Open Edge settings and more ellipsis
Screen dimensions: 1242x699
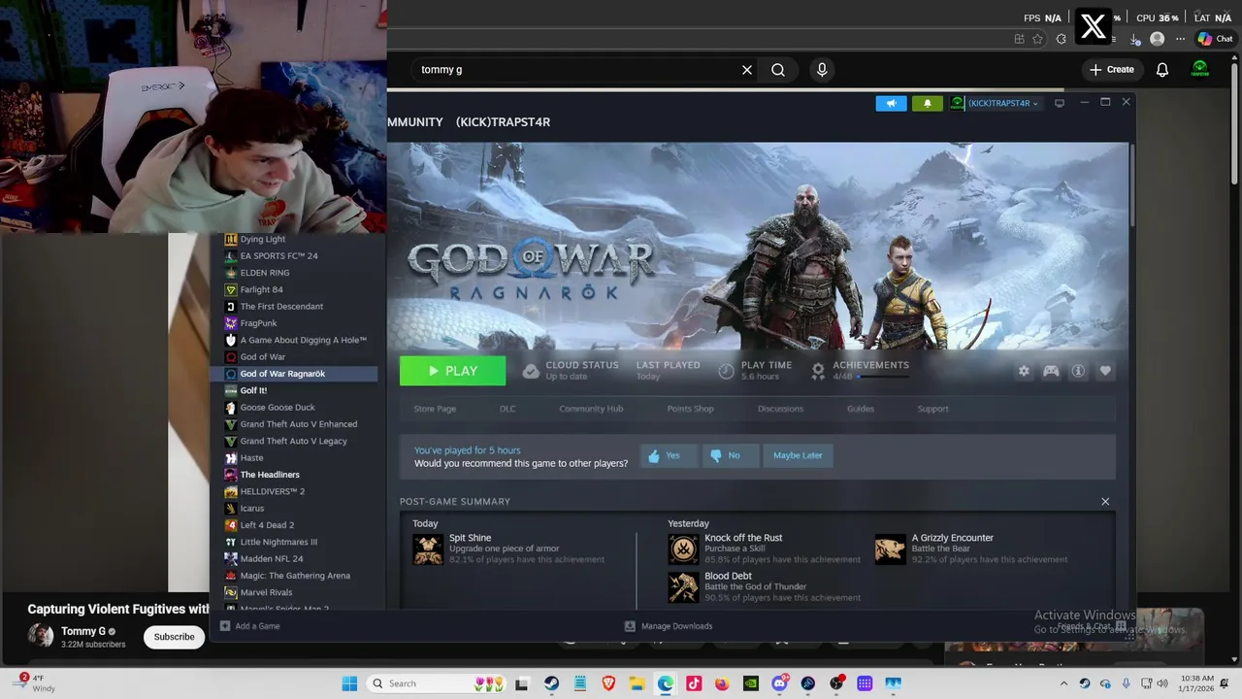click(x=1180, y=39)
